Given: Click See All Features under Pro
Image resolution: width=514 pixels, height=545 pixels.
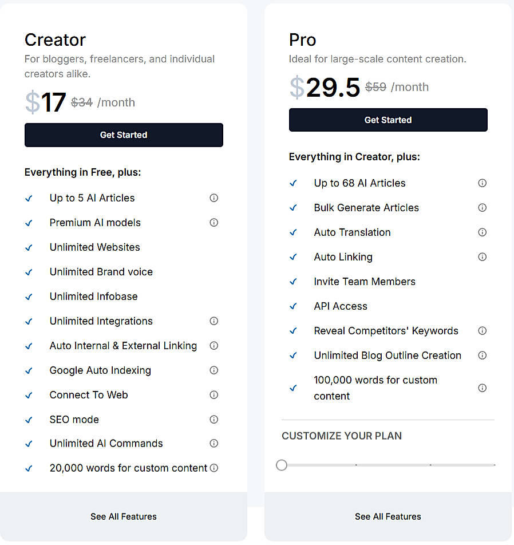Looking at the screenshot, I should (x=388, y=516).
